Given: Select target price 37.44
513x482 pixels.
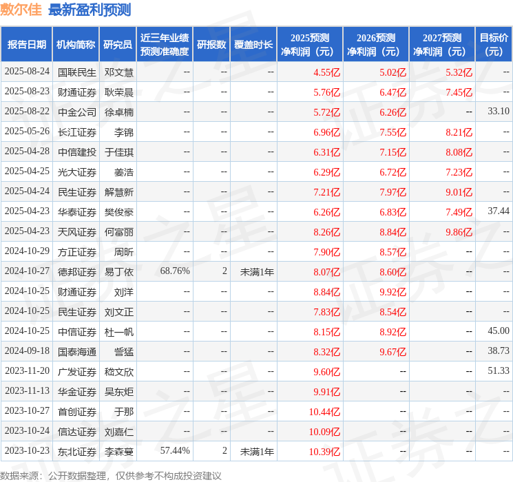Looking at the screenshot, I should click(499, 211).
